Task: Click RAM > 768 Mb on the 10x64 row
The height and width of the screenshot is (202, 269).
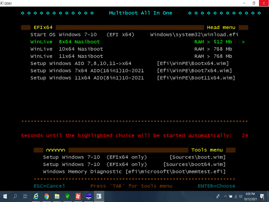Action: tap(213, 49)
